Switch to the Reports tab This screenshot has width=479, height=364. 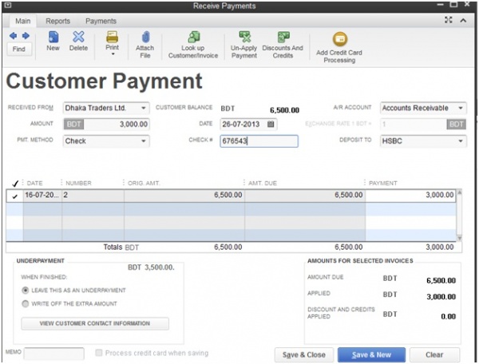[x=57, y=21]
